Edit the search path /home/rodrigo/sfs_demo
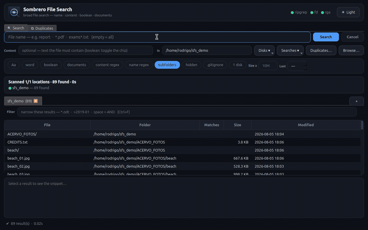Image resolution: width=368 pixels, height=230 pixels. [207, 51]
